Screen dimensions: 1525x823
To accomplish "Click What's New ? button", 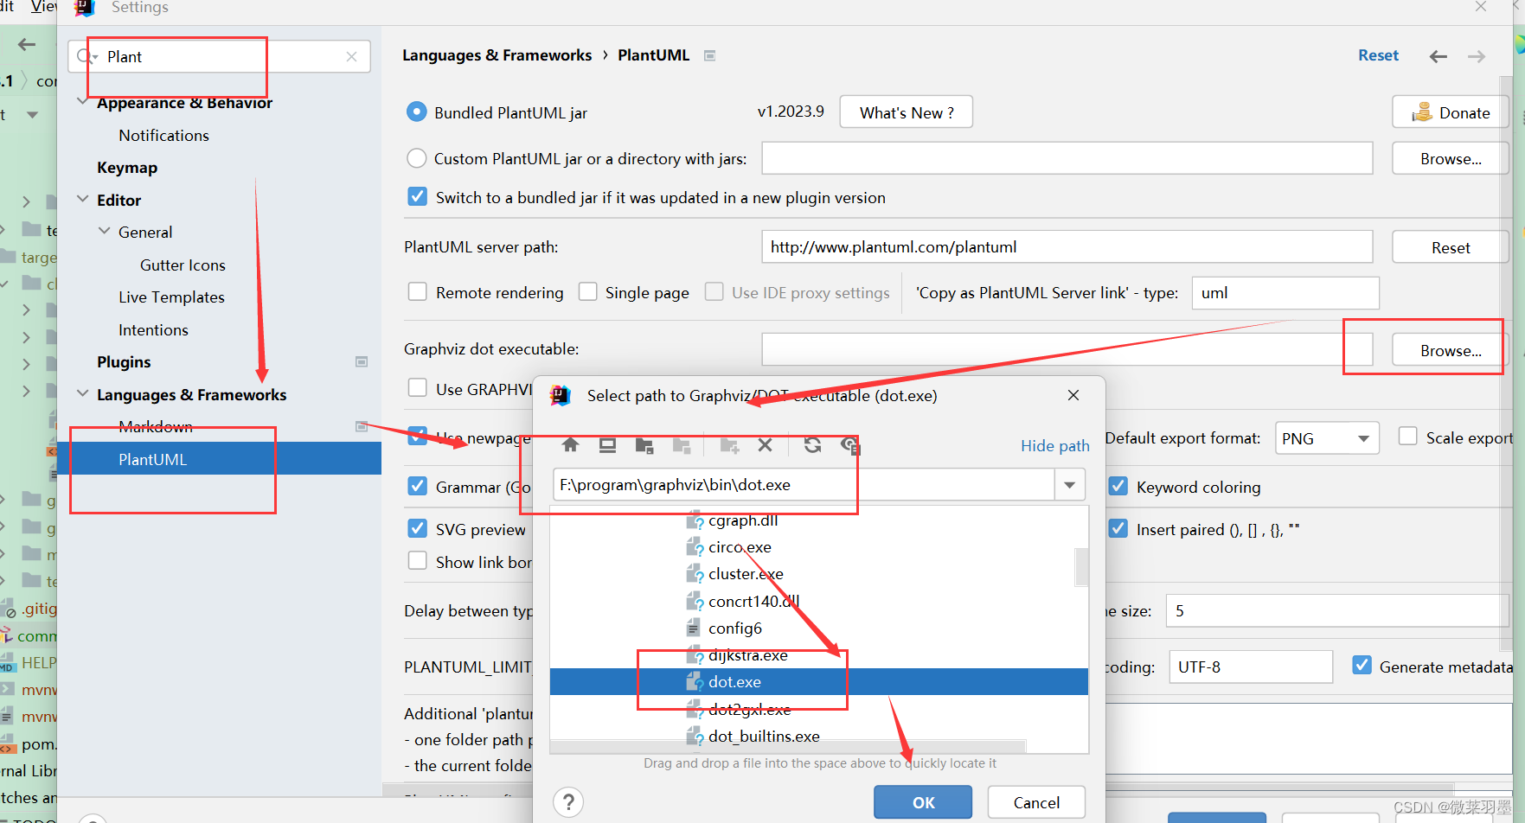I will coord(907,112).
